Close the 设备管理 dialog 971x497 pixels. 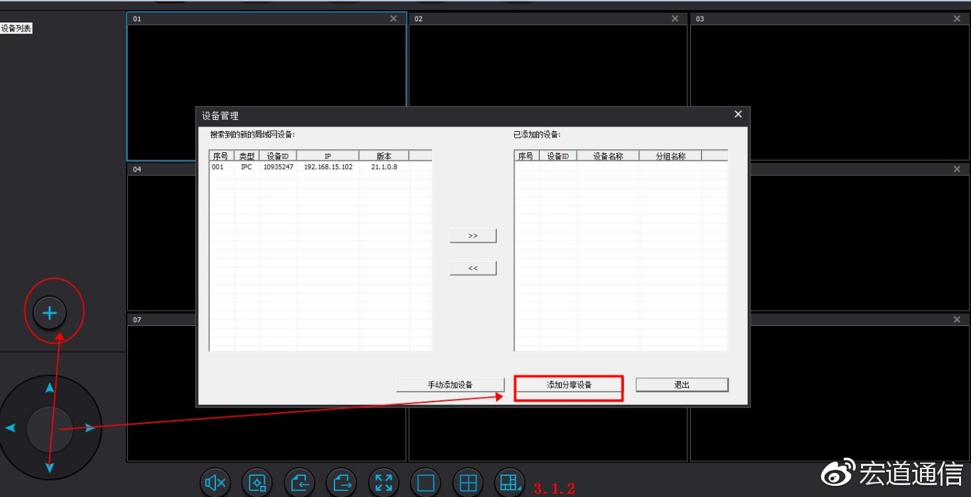click(x=739, y=115)
